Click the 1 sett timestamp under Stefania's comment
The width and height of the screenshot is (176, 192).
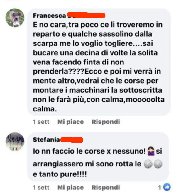(41, 187)
